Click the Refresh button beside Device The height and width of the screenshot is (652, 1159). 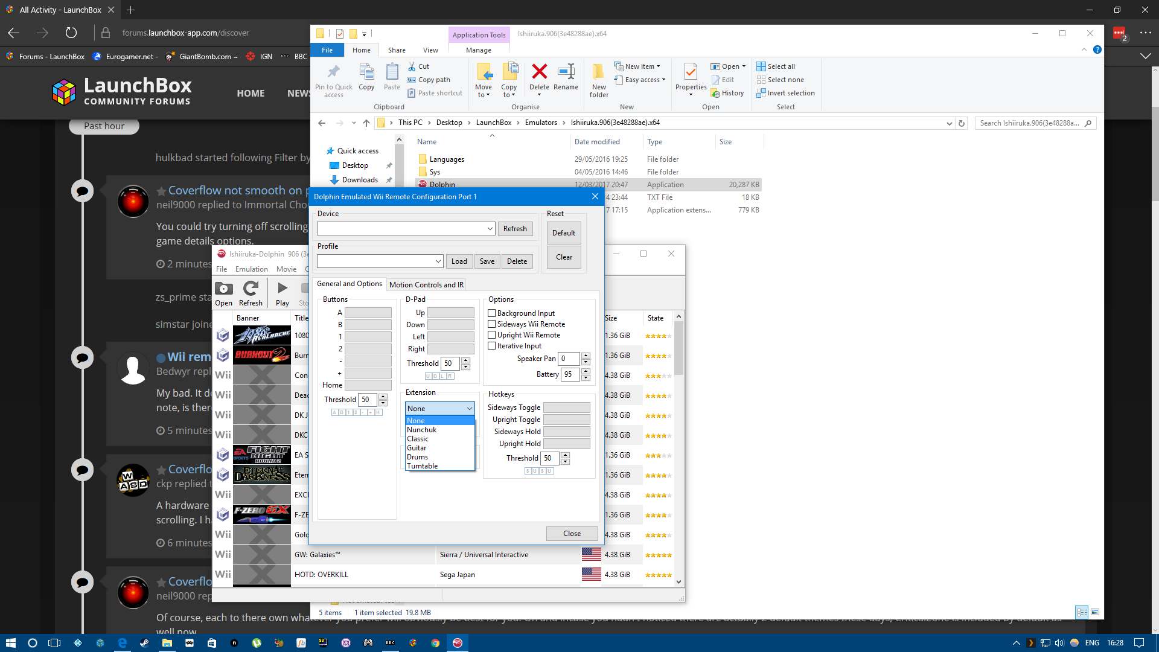[515, 228]
